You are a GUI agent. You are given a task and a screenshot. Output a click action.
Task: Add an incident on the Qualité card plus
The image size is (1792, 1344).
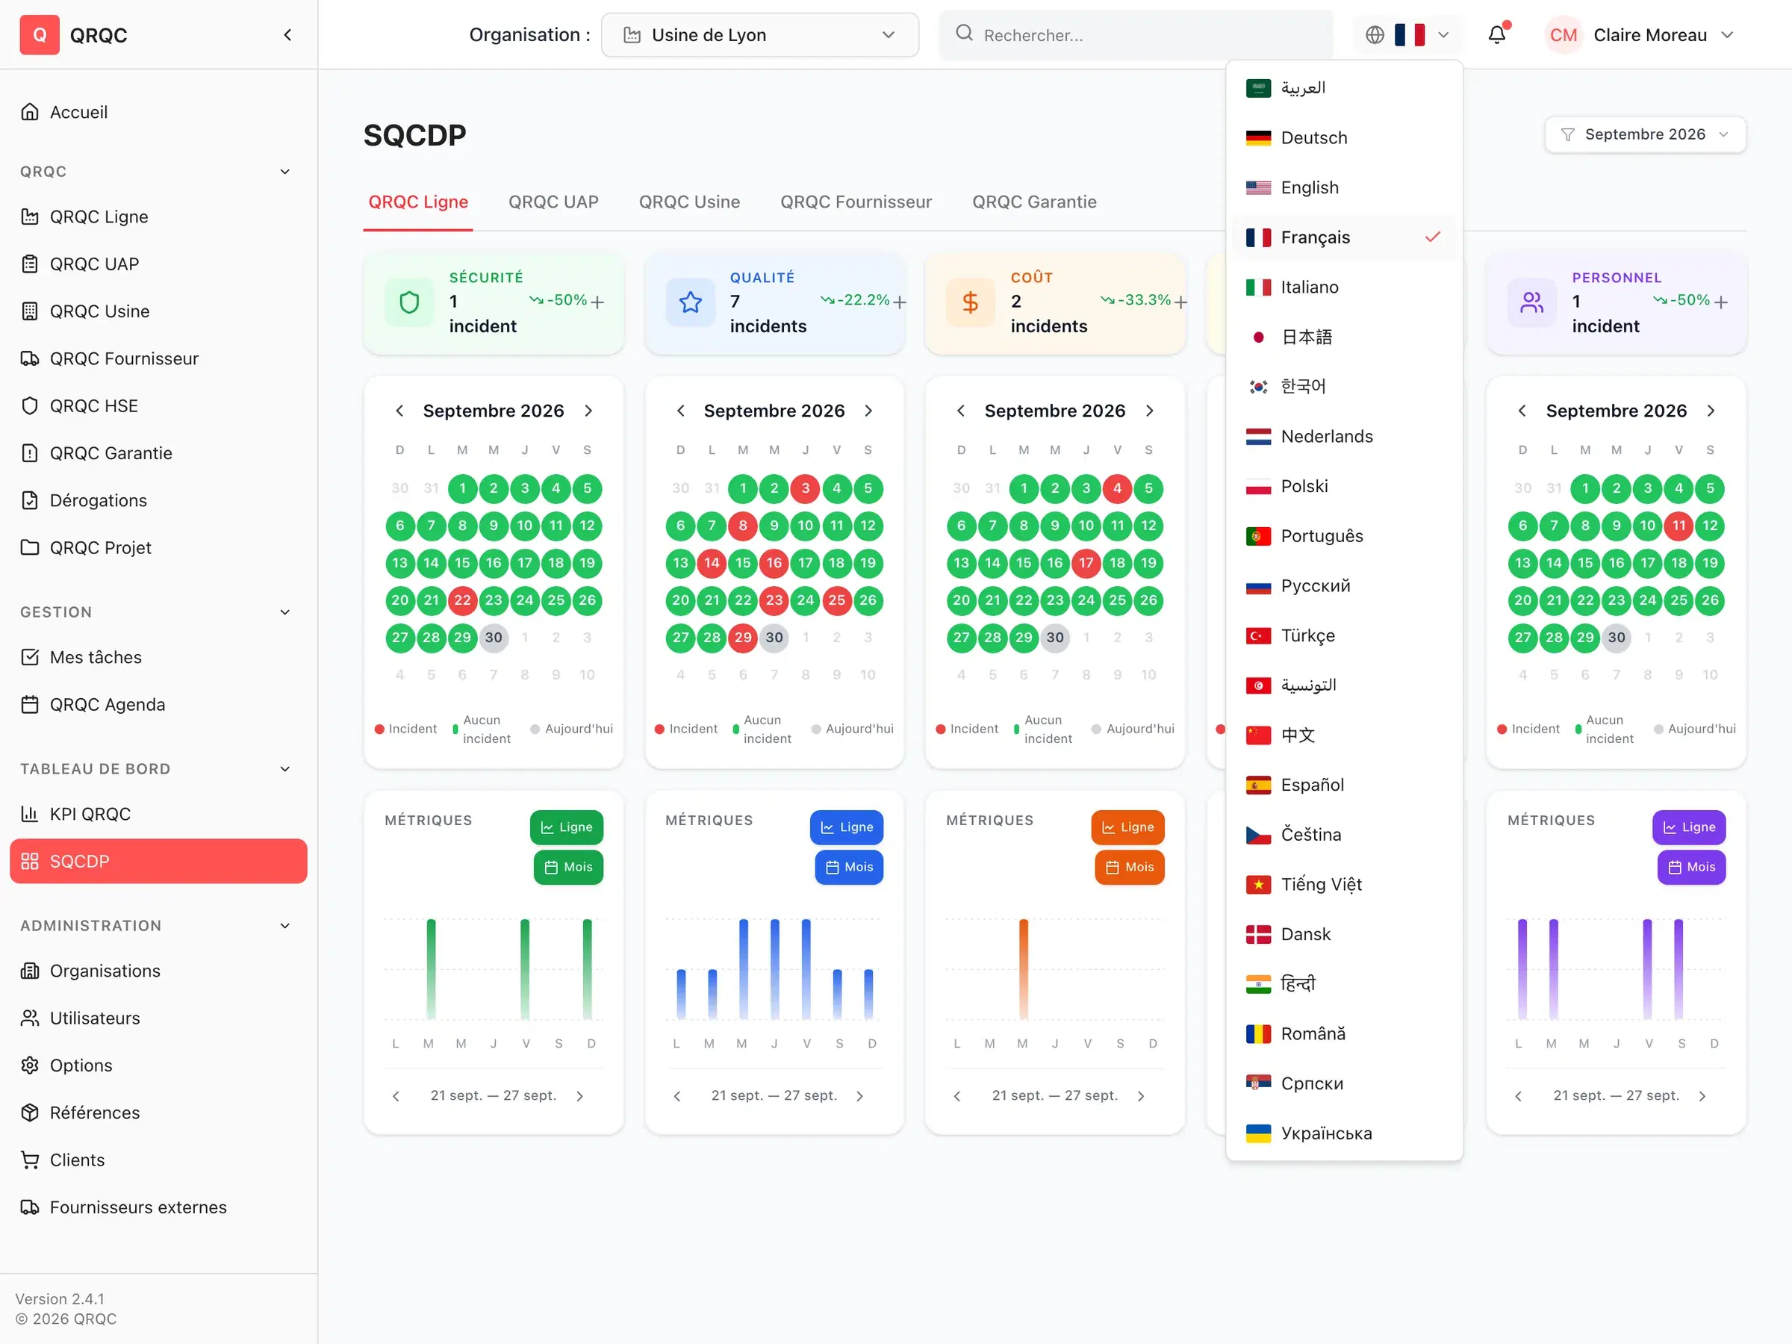[899, 302]
